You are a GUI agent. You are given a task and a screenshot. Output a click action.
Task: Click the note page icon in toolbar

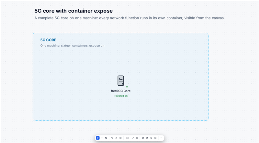[147, 138]
